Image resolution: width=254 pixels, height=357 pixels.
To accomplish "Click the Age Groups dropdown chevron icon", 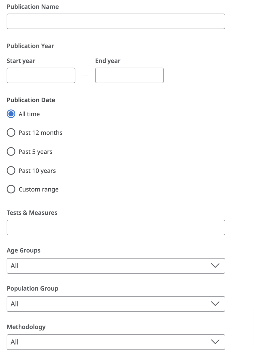I will tap(215, 266).
